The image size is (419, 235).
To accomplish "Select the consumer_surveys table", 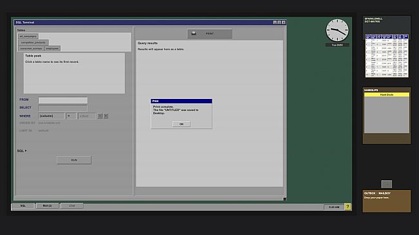I will point(31,49).
